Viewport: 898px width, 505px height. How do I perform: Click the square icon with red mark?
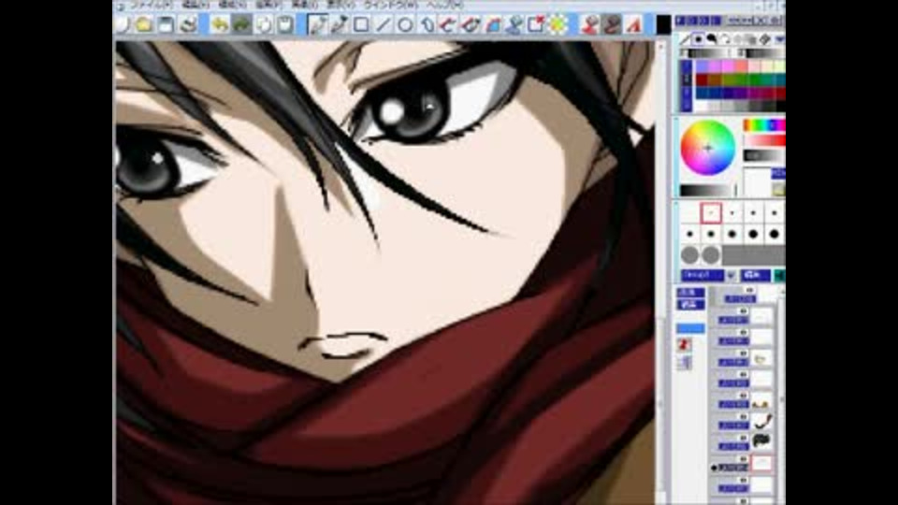coord(536,24)
